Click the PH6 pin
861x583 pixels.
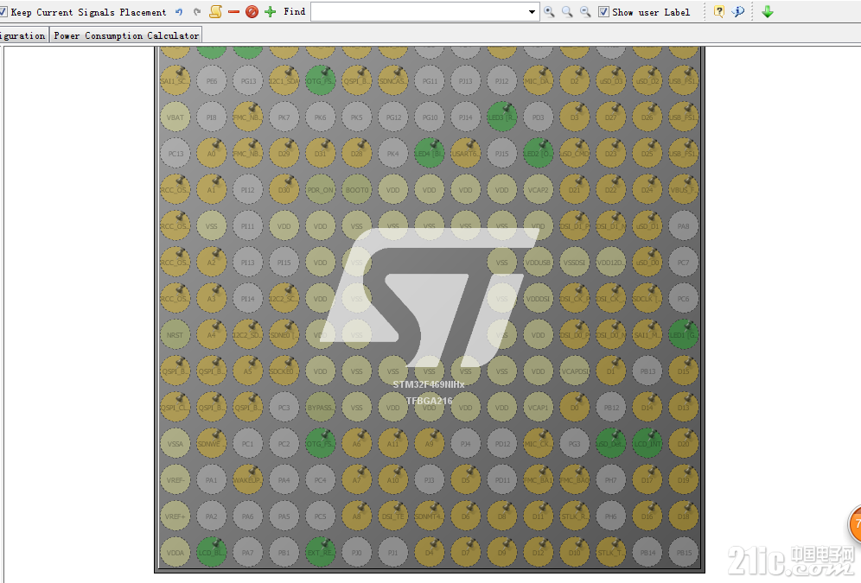tap(611, 516)
